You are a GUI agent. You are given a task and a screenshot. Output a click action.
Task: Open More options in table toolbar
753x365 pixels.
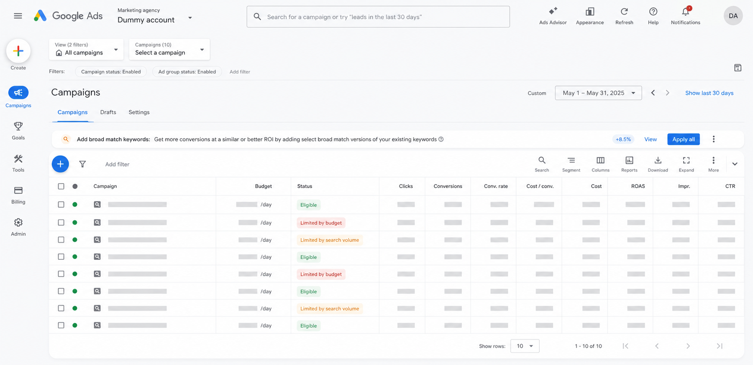(713, 164)
